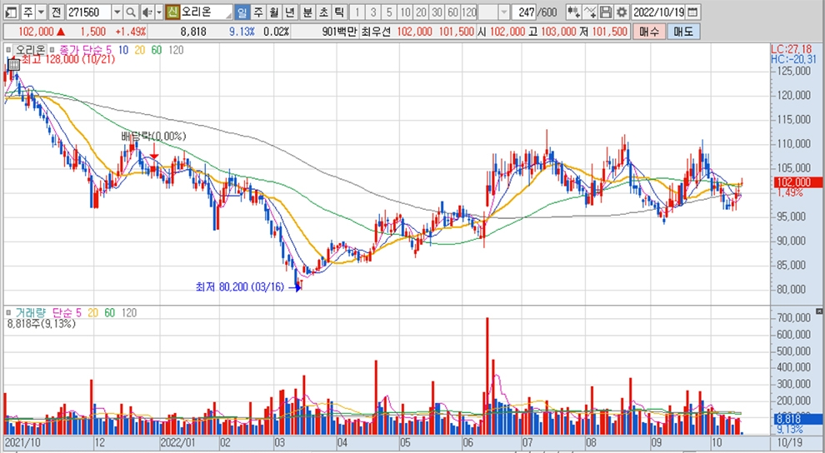
Task: Open chart settings gear icon
Action: (x=622, y=12)
